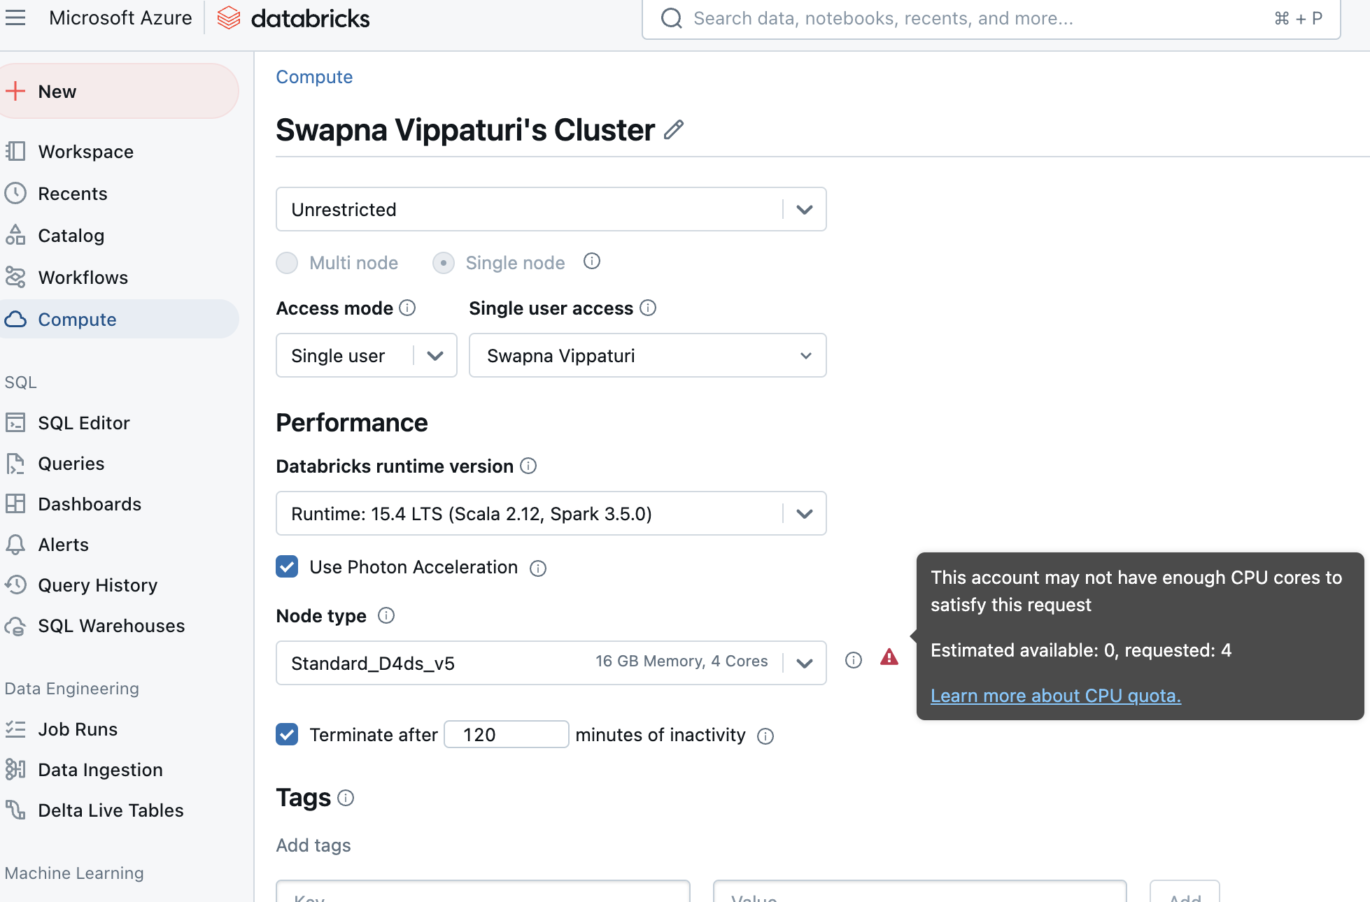This screenshot has height=902, width=1370.
Task: Go to SQL Warehouses in sidebar
Action: (111, 626)
